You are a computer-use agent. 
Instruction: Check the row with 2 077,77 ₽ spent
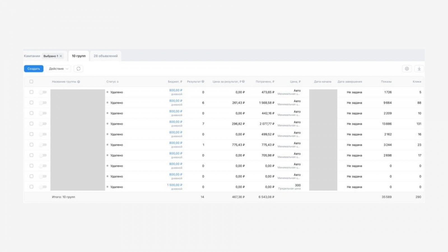pyautogui.click(x=31, y=123)
